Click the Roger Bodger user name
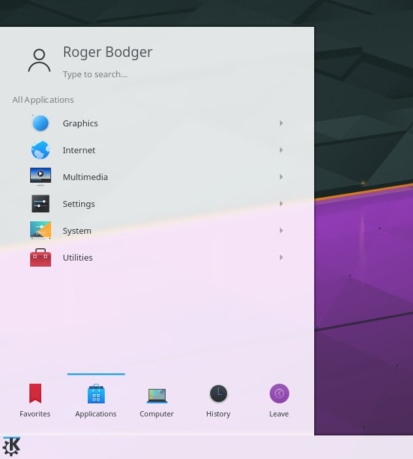This screenshot has width=413, height=459. point(108,52)
